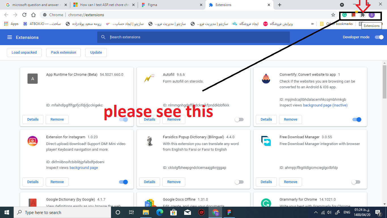The height and width of the screenshot is (218, 387).
Task: Open Task View on the taskbar
Action: pyautogui.click(x=131, y=212)
